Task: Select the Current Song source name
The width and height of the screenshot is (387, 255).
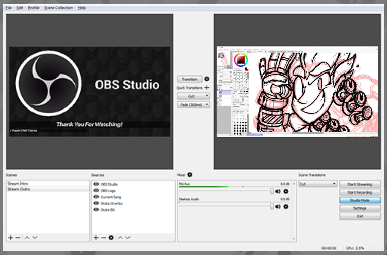Action: [x=111, y=197]
